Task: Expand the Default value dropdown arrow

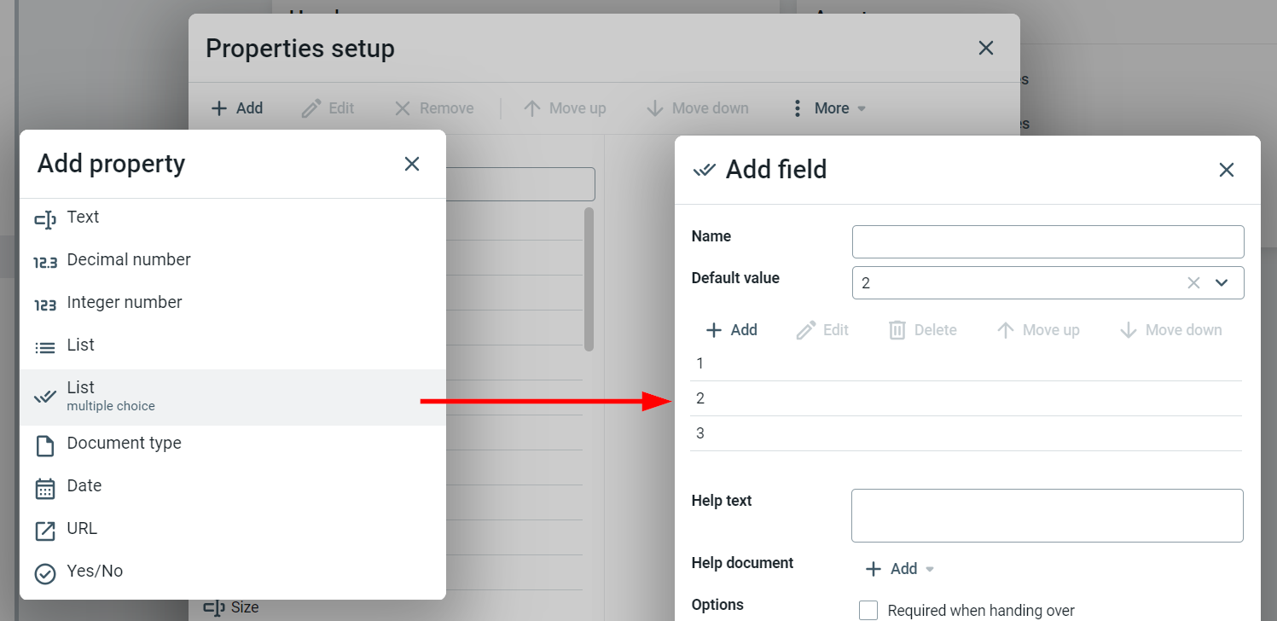Action: 1222,283
